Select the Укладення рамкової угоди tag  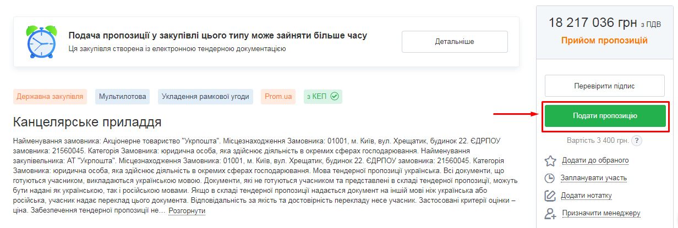(205, 97)
